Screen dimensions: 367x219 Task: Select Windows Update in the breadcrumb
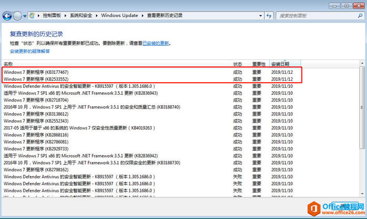119,15
